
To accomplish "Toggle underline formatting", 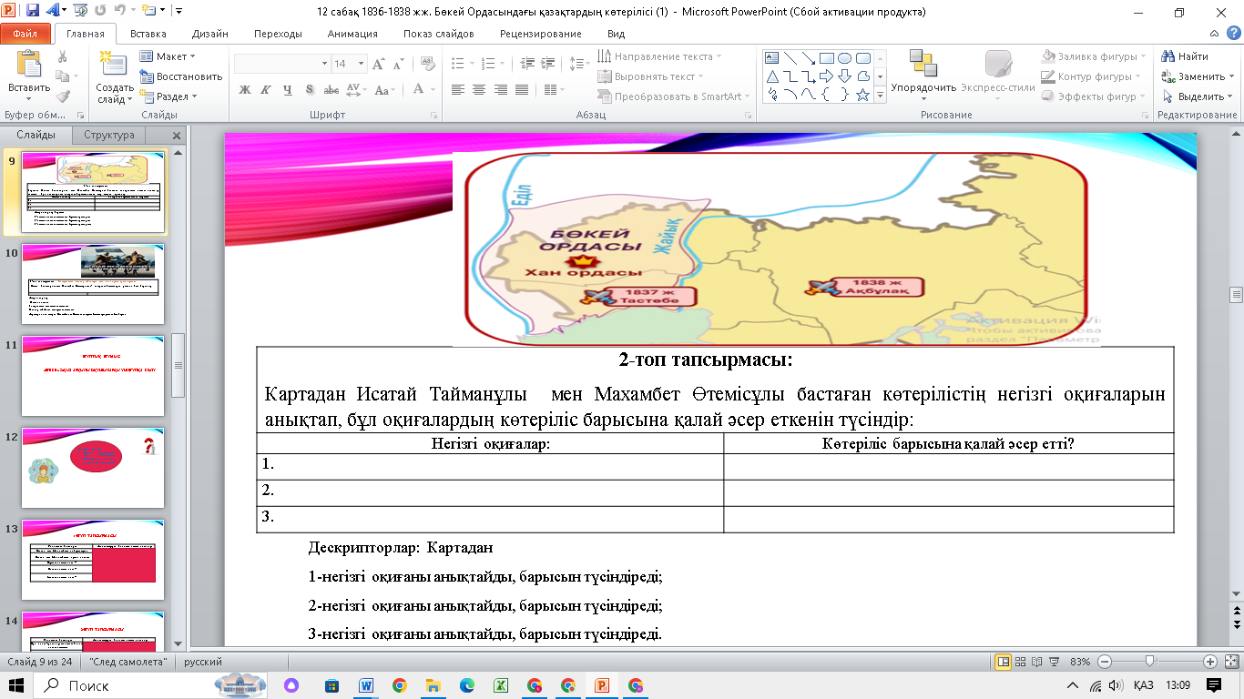I will [287, 90].
